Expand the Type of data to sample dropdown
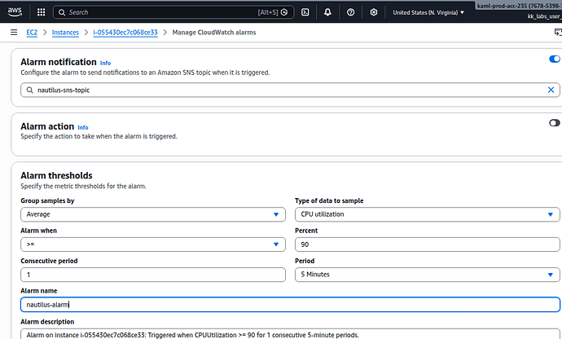This screenshot has width=562, height=339. [x=427, y=215]
